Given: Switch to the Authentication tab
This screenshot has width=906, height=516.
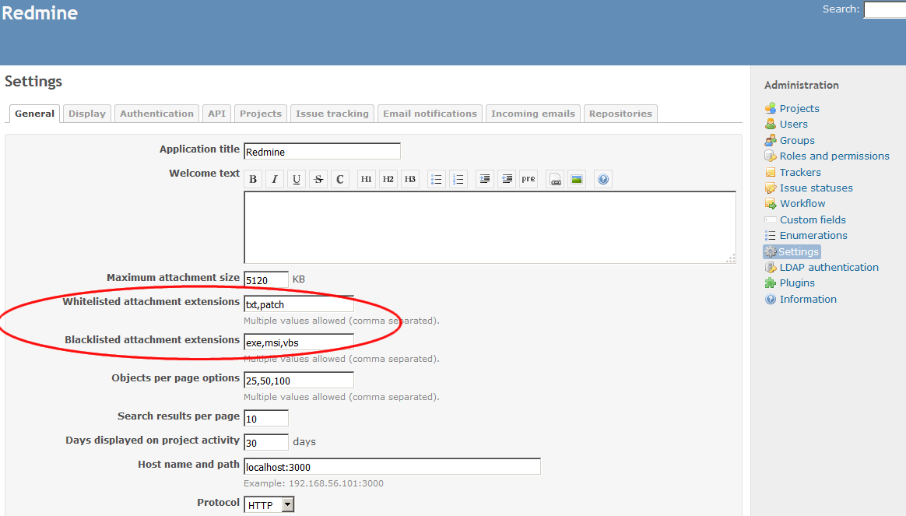Looking at the screenshot, I should pyautogui.click(x=156, y=114).
